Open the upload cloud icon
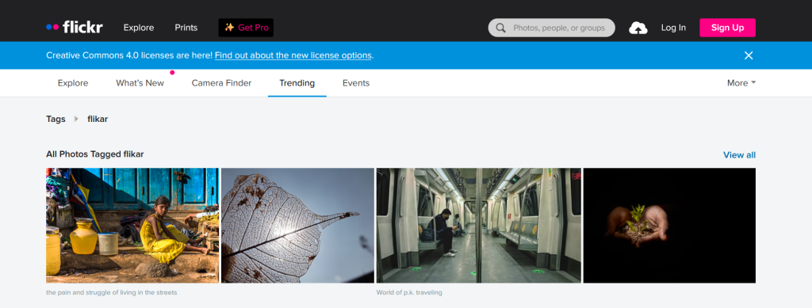812x308 pixels. (x=638, y=28)
